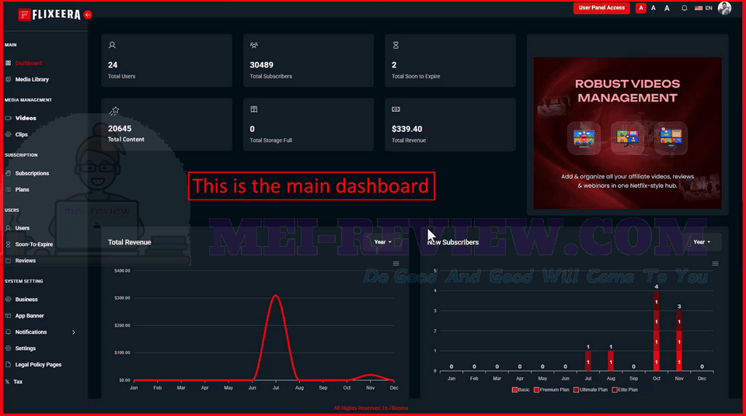Click the Settings gear icon in sidebar
Image resolution: width=746 pixels, height=416 pixels.
8,348
